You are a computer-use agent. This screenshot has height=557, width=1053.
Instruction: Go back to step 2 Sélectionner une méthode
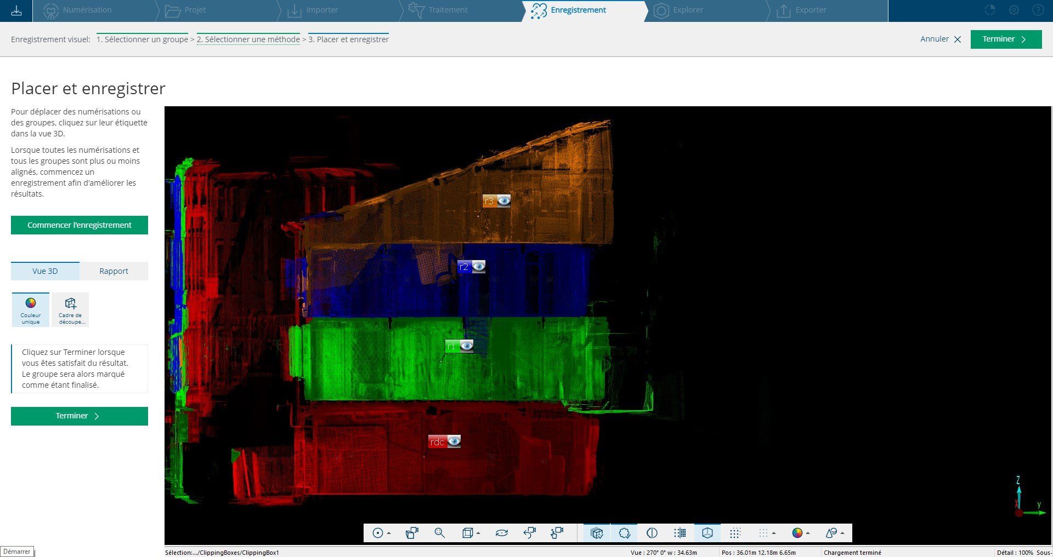pos(248,39)
